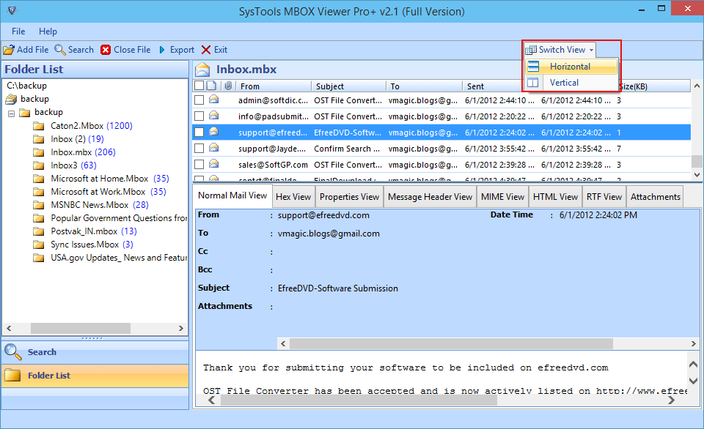Click the Search pane button
The height and width of the screenshot is (429, 704).
tap(95, 352)
